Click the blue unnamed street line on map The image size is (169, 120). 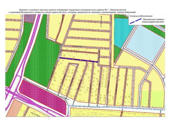79,60
